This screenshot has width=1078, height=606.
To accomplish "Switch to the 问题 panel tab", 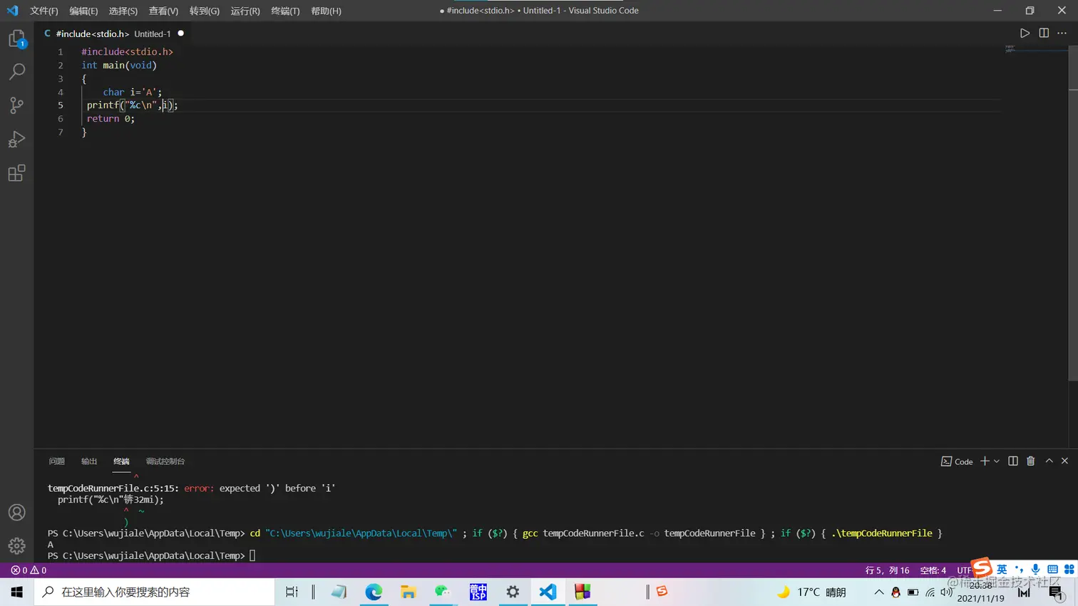I will coord(57,461).
